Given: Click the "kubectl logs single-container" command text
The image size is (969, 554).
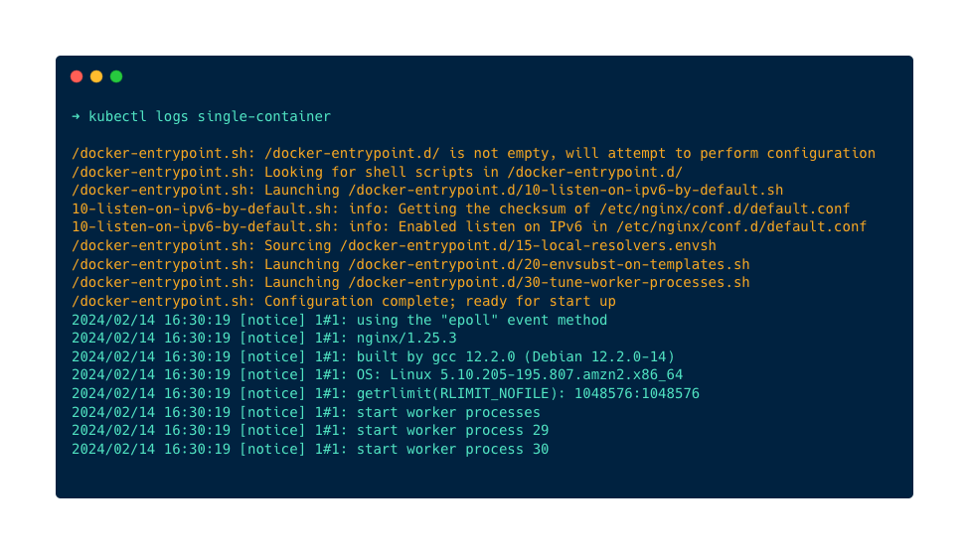Looking at the screenshot, I should (210, 117).
